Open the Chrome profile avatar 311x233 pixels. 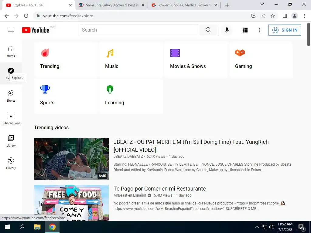coord(295,16)
